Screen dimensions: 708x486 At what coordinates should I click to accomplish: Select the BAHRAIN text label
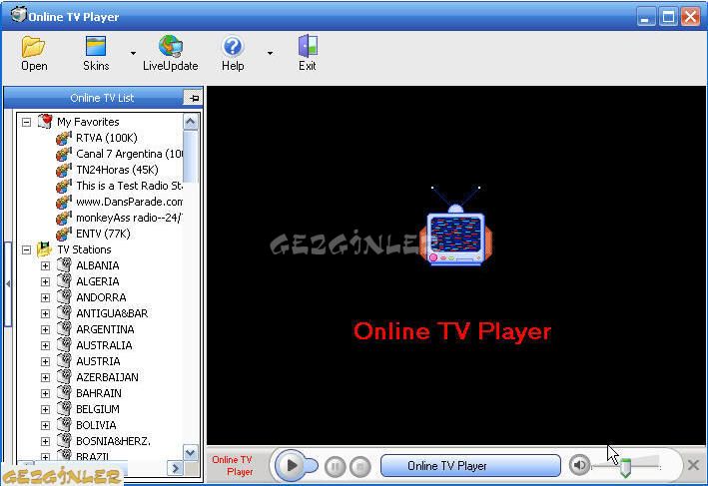[99, 393]
